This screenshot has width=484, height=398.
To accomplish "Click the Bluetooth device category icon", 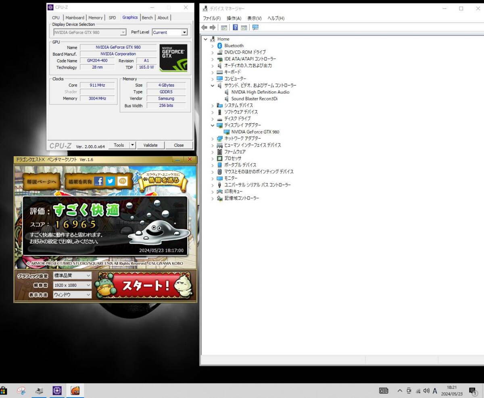I will pos(220,46).
